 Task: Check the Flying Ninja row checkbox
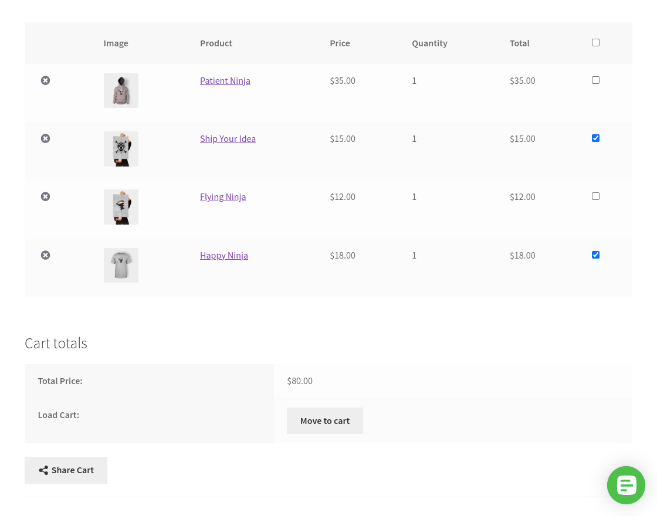pyautogui.click(x=595, y=196)
